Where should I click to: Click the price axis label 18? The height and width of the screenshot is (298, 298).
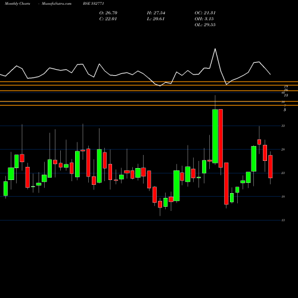click(283, 197)
